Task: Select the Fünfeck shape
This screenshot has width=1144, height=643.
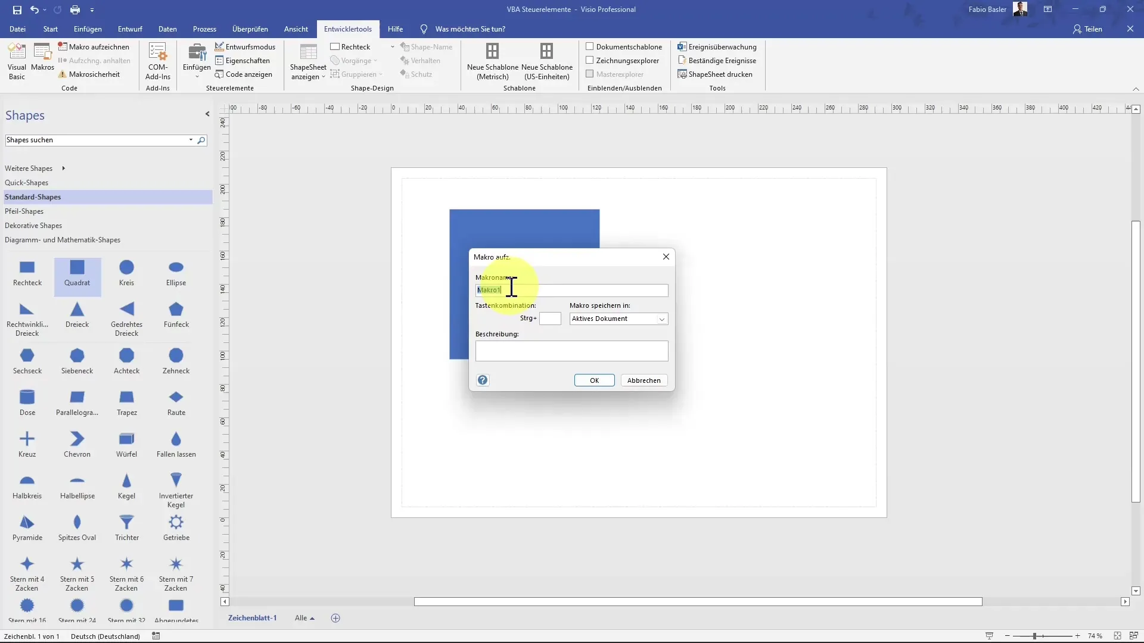Action: (176, 316)
